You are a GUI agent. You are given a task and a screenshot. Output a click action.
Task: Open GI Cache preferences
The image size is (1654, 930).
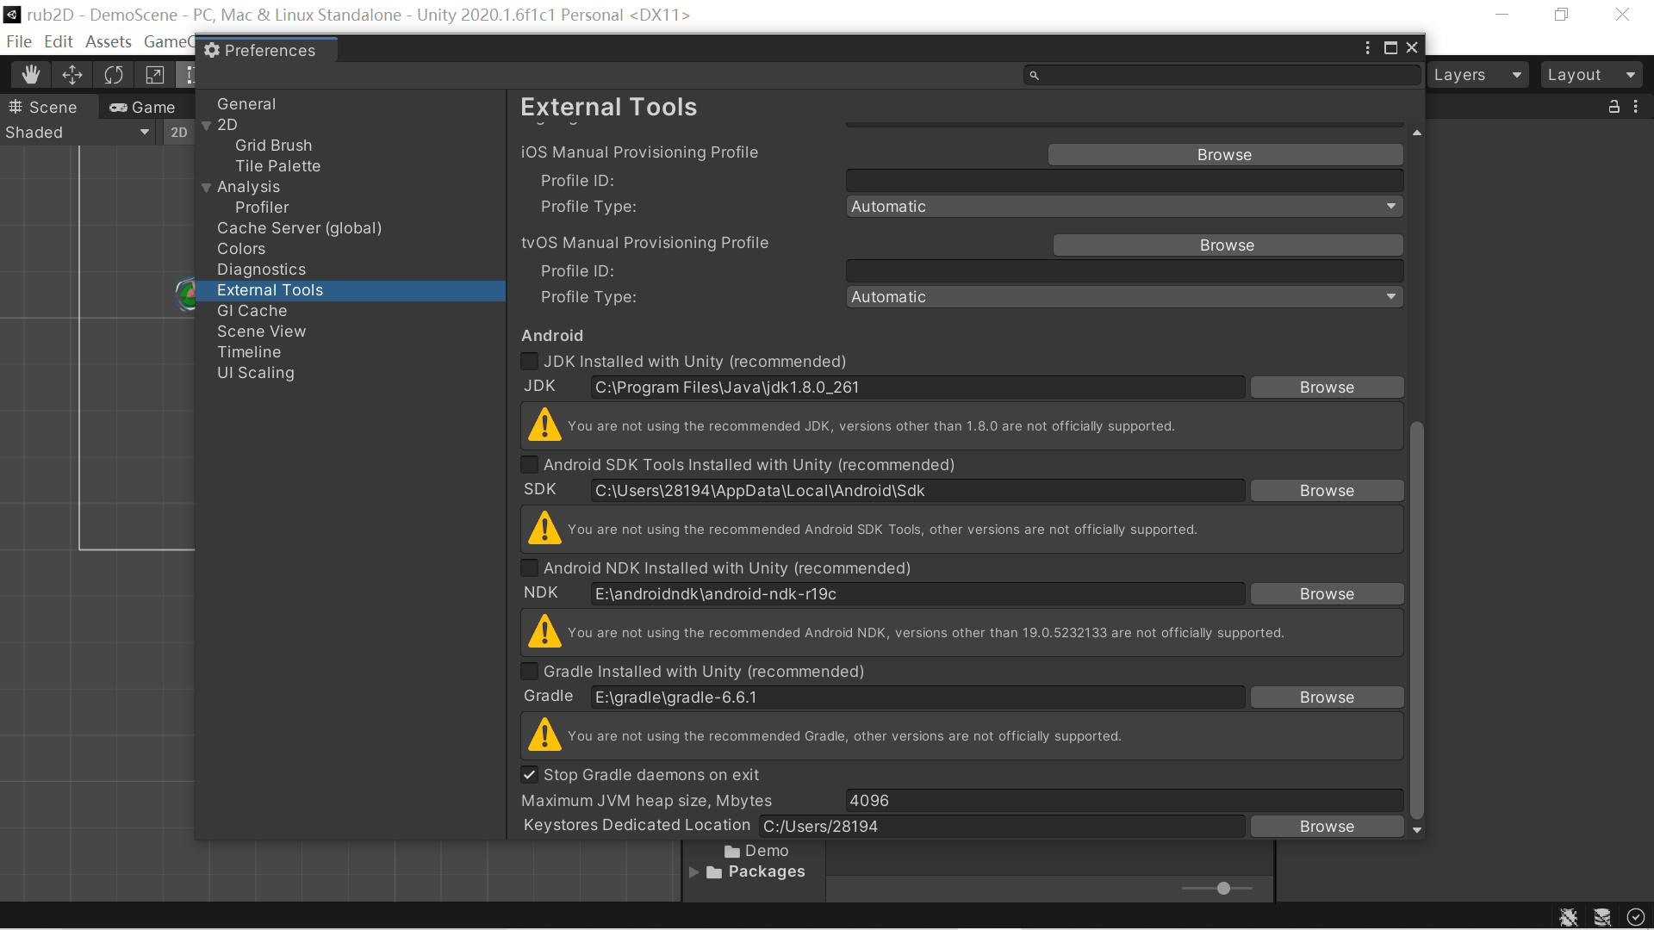(x=252, y=311)
